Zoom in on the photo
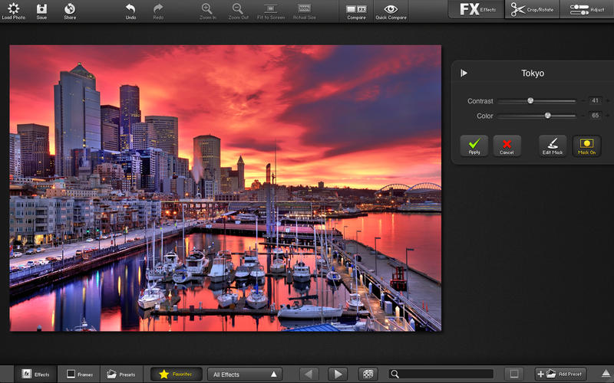The image size is (614, 383). coord(206,8)
